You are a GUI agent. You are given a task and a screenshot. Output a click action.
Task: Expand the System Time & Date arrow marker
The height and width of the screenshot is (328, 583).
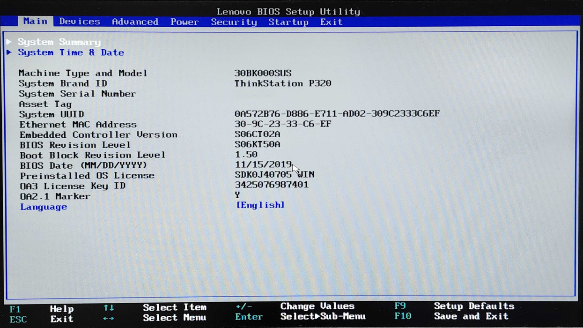tap(9, 52)
